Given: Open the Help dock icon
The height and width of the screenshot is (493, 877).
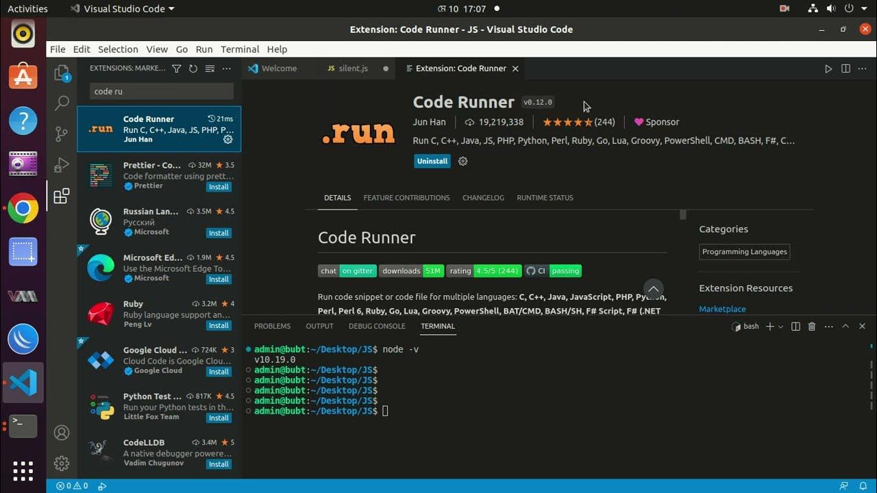Looking at the screenshot, I should (23, 121).
